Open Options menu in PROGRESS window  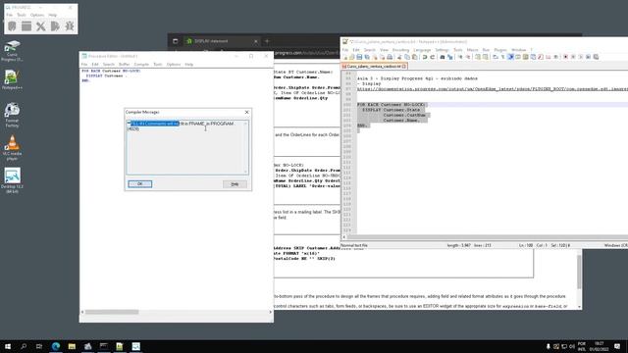click(x=37, y=15)
